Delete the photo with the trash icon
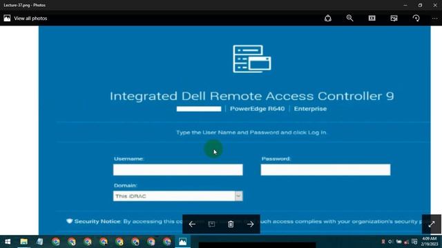This screenshot has width=442, height=248. click(x=231, y=224)
